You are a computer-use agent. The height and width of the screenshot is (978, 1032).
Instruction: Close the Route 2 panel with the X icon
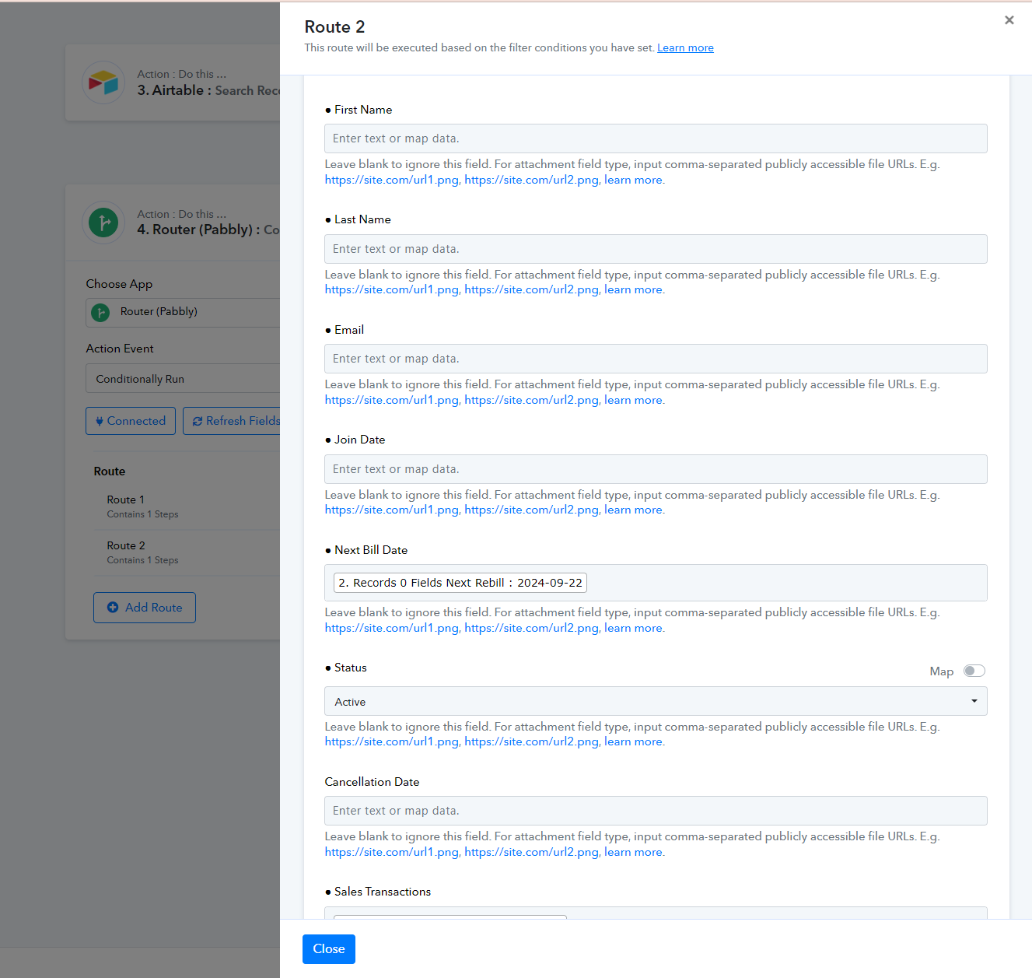[1009, 20]
